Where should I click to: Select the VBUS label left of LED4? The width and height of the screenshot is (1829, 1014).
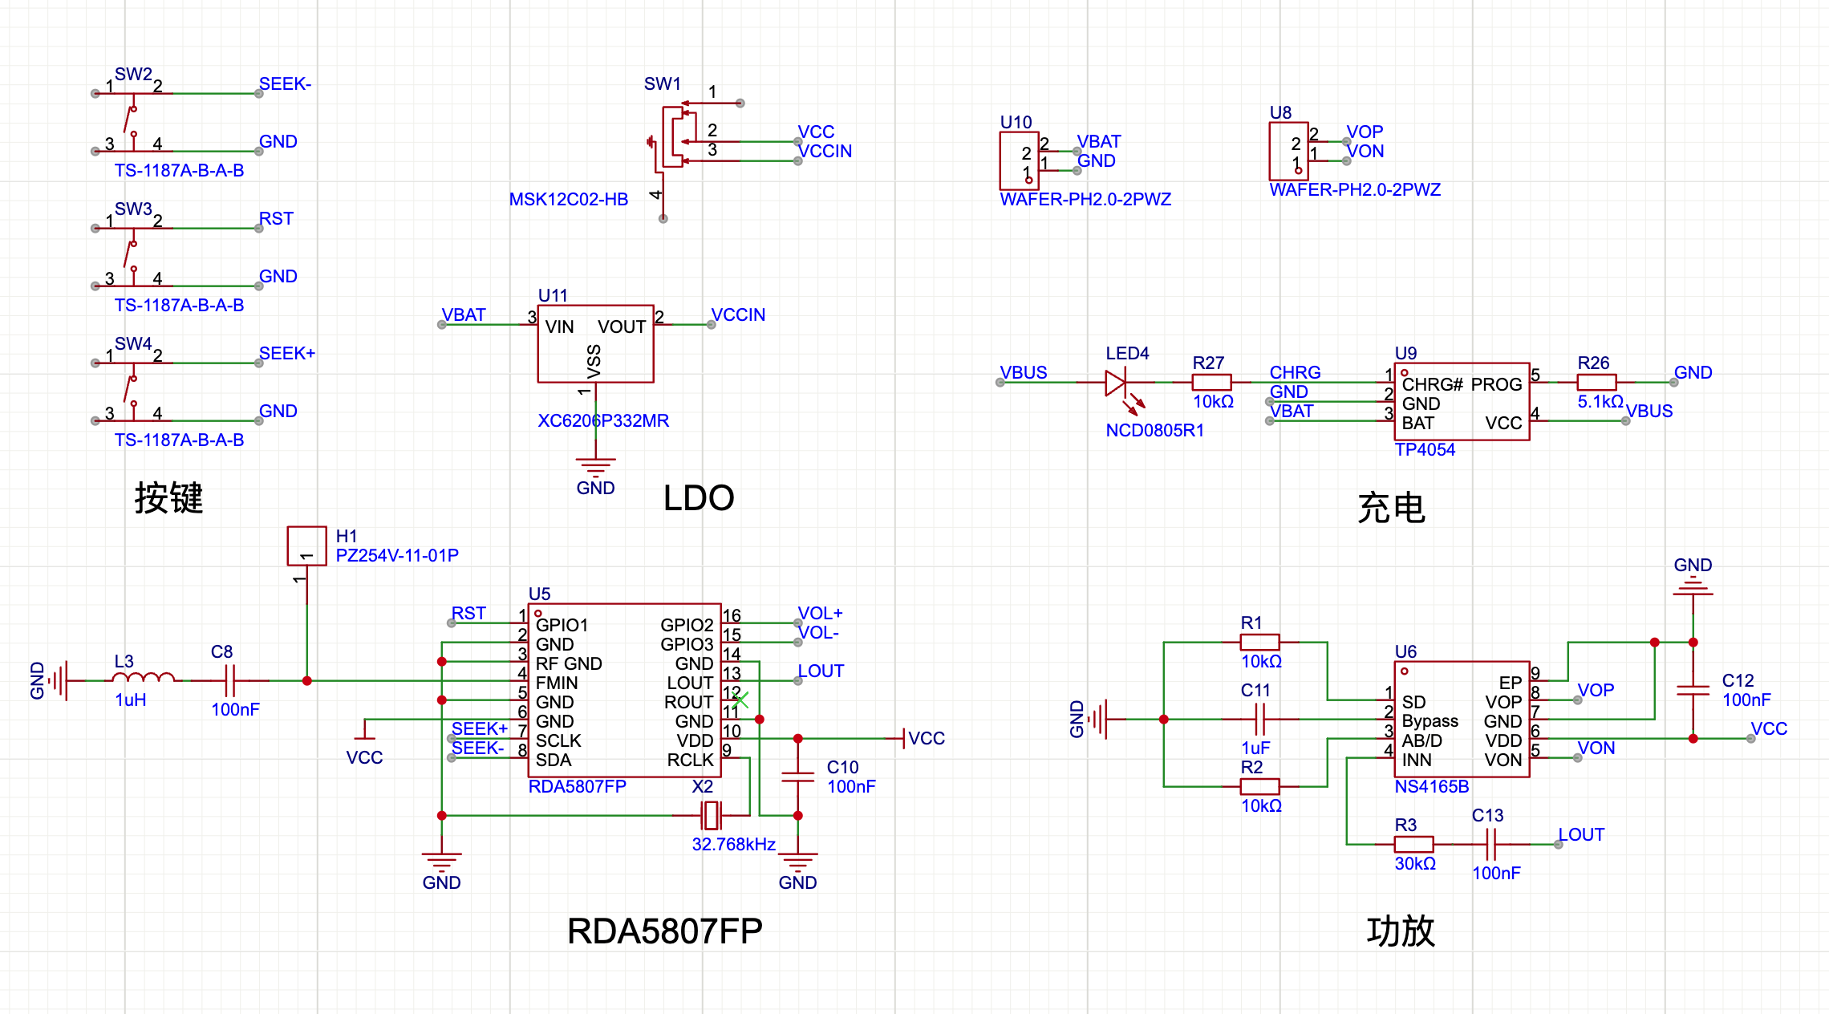(x=1024, y=372)
